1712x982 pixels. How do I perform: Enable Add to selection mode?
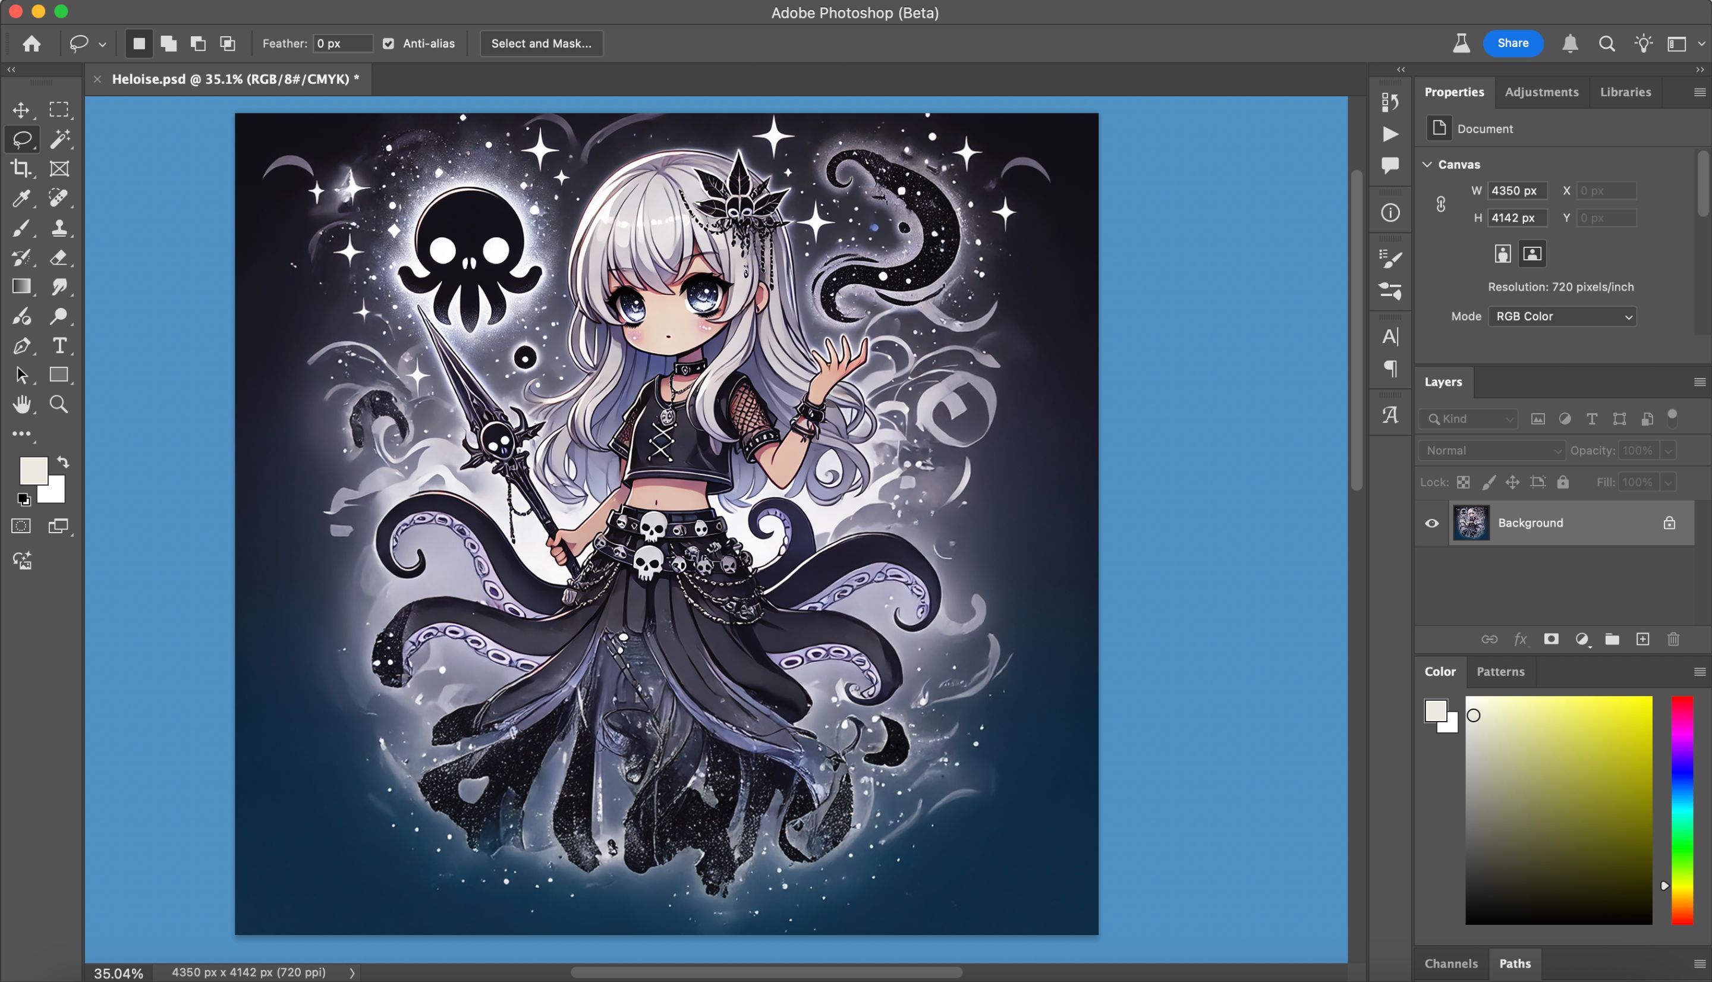click(169, 43)
